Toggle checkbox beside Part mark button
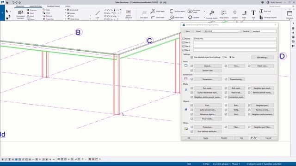 pos(191,88)
